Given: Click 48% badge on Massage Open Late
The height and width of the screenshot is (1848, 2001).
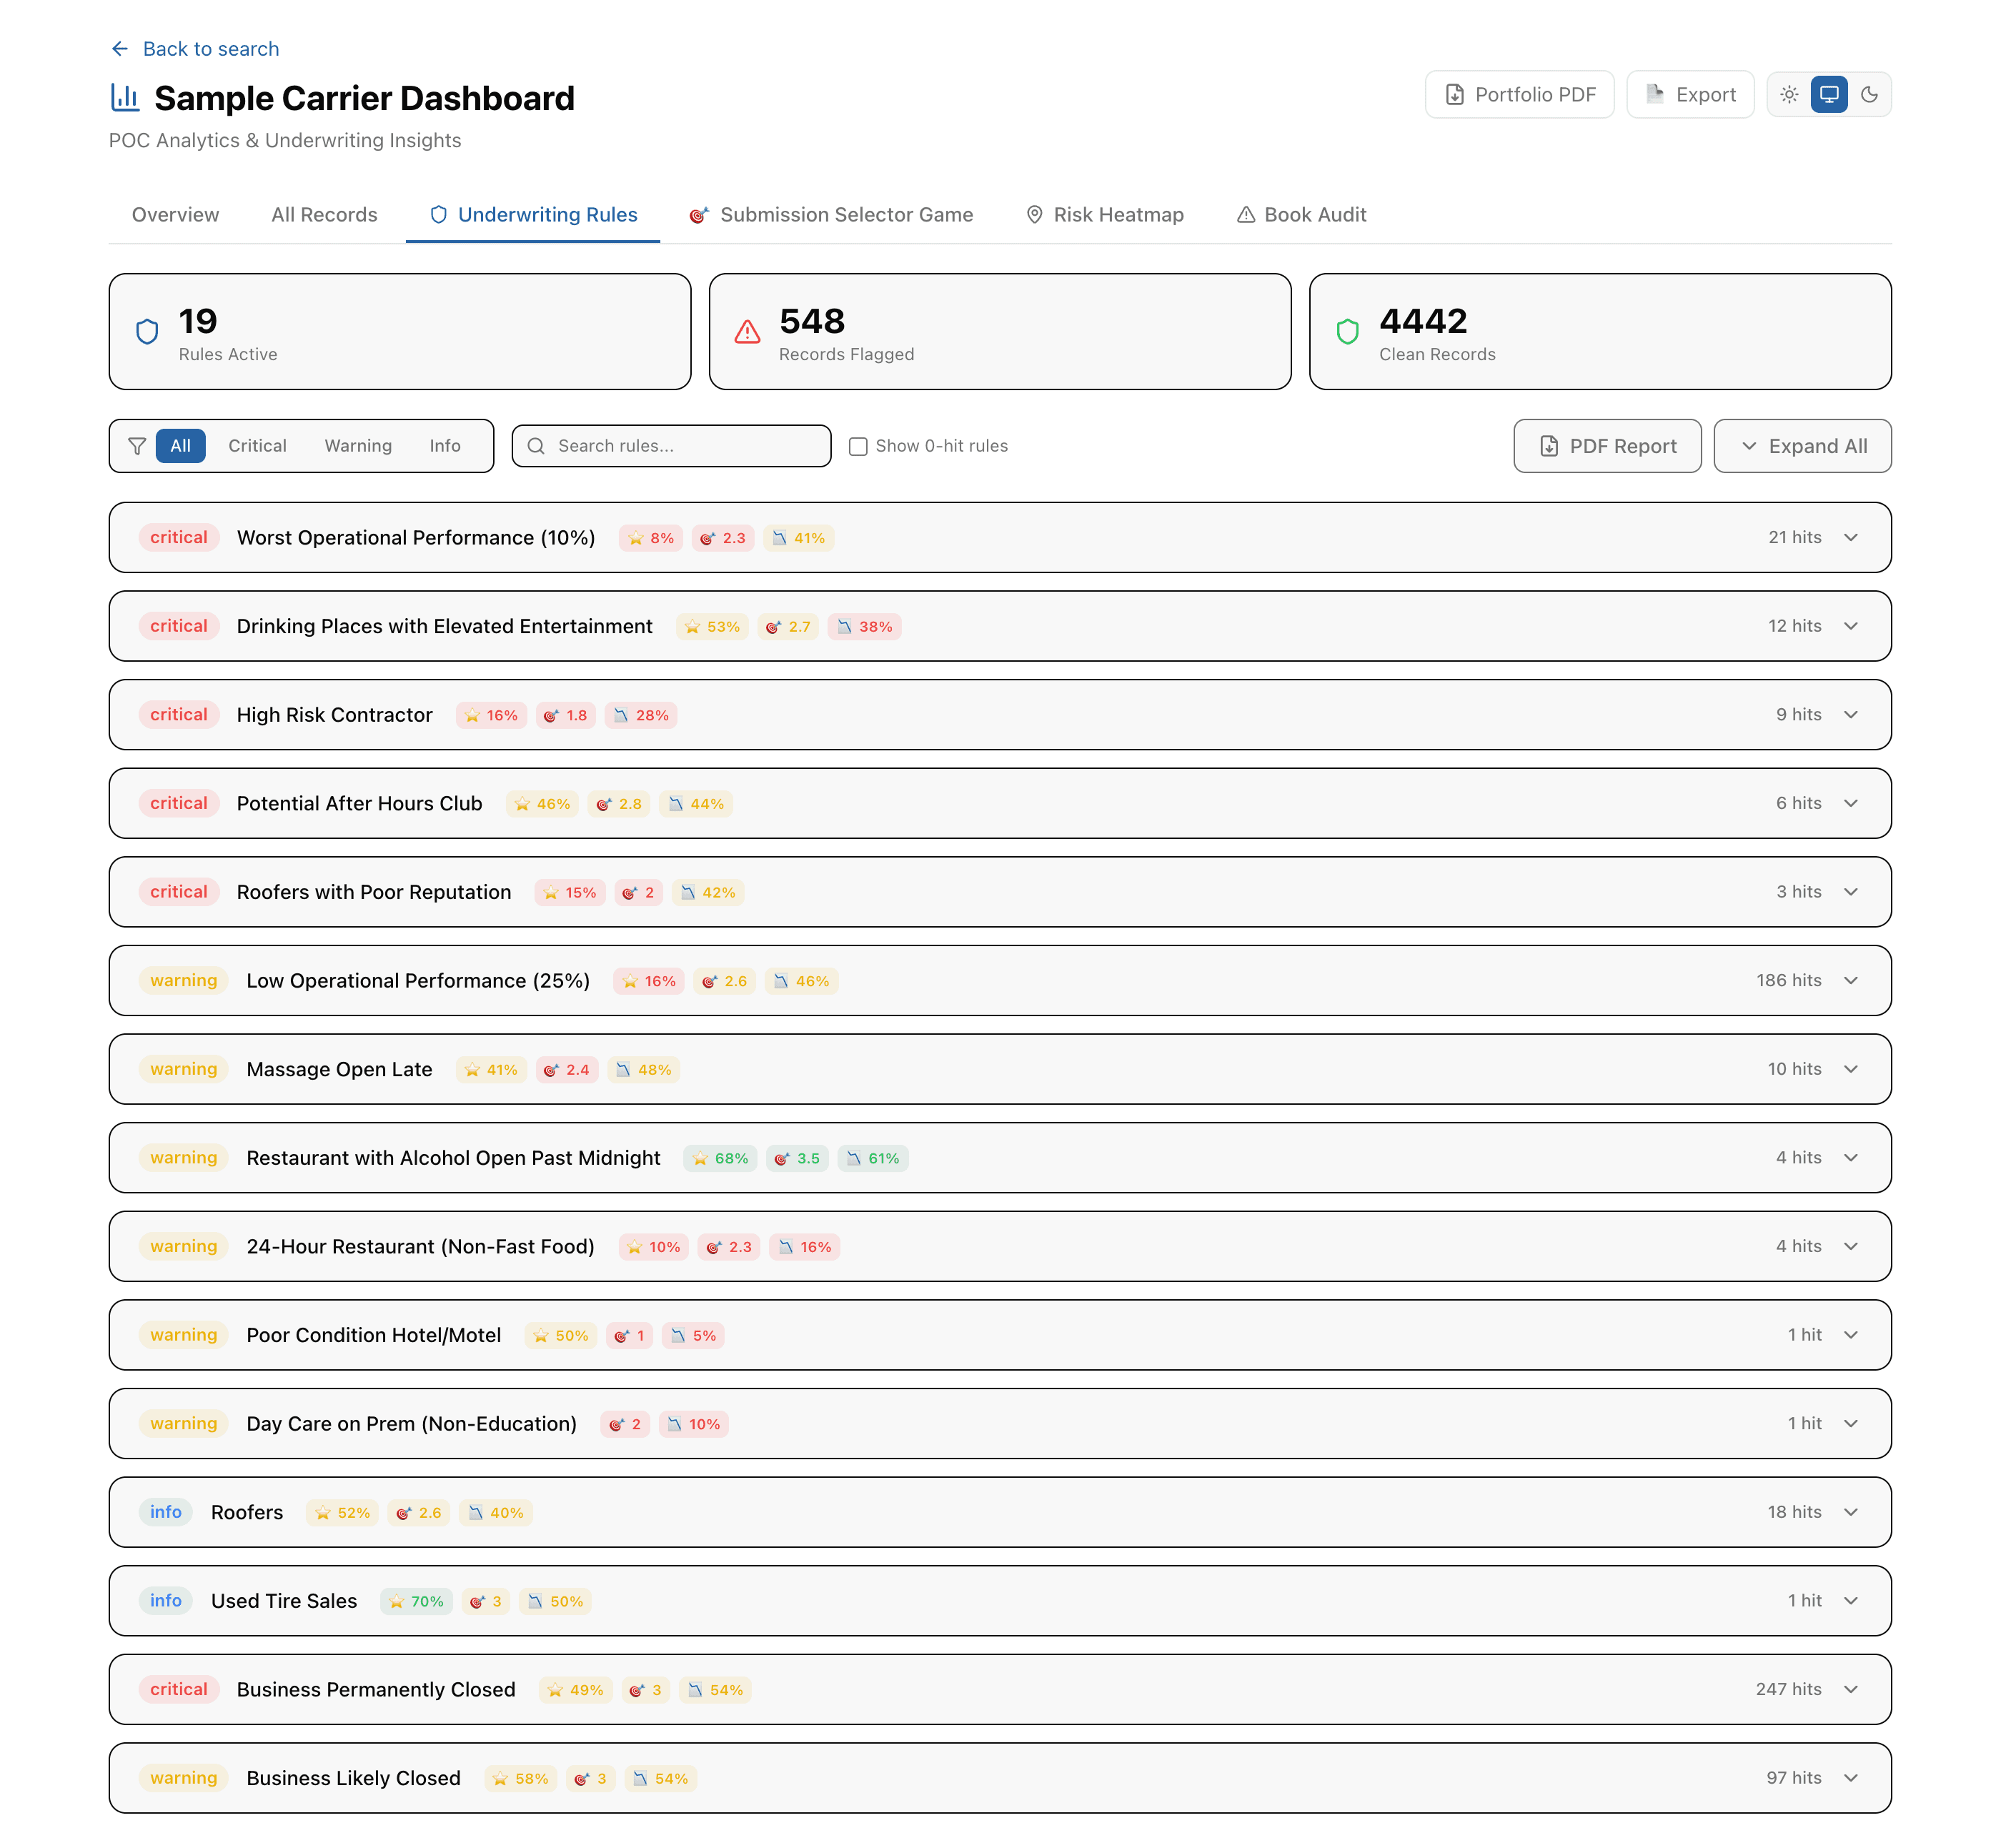Looking at the screenshot, I should 644,1070.
